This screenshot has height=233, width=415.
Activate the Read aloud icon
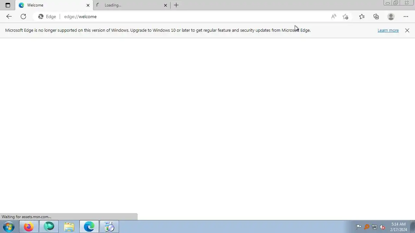(x=334, y=17)
